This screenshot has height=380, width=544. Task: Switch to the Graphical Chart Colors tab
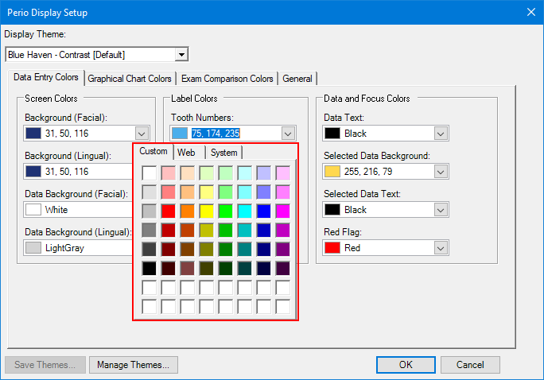(x=130, y=79)
